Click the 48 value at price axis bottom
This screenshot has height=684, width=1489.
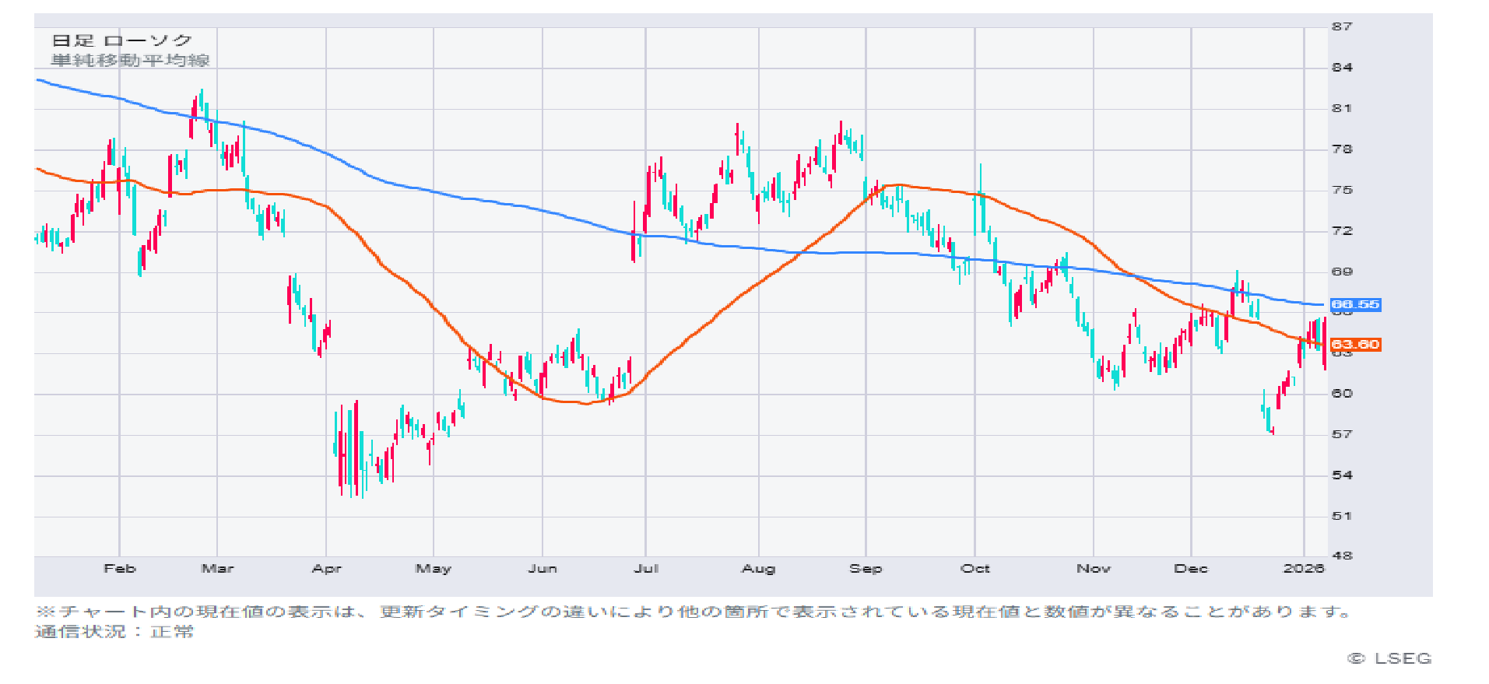(1342, 556)
